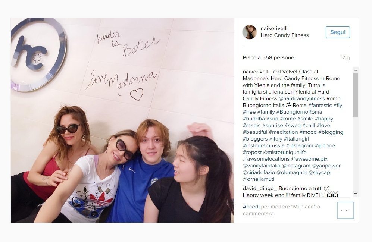Open the Hard Candy Fitness location link

point(284,35)
